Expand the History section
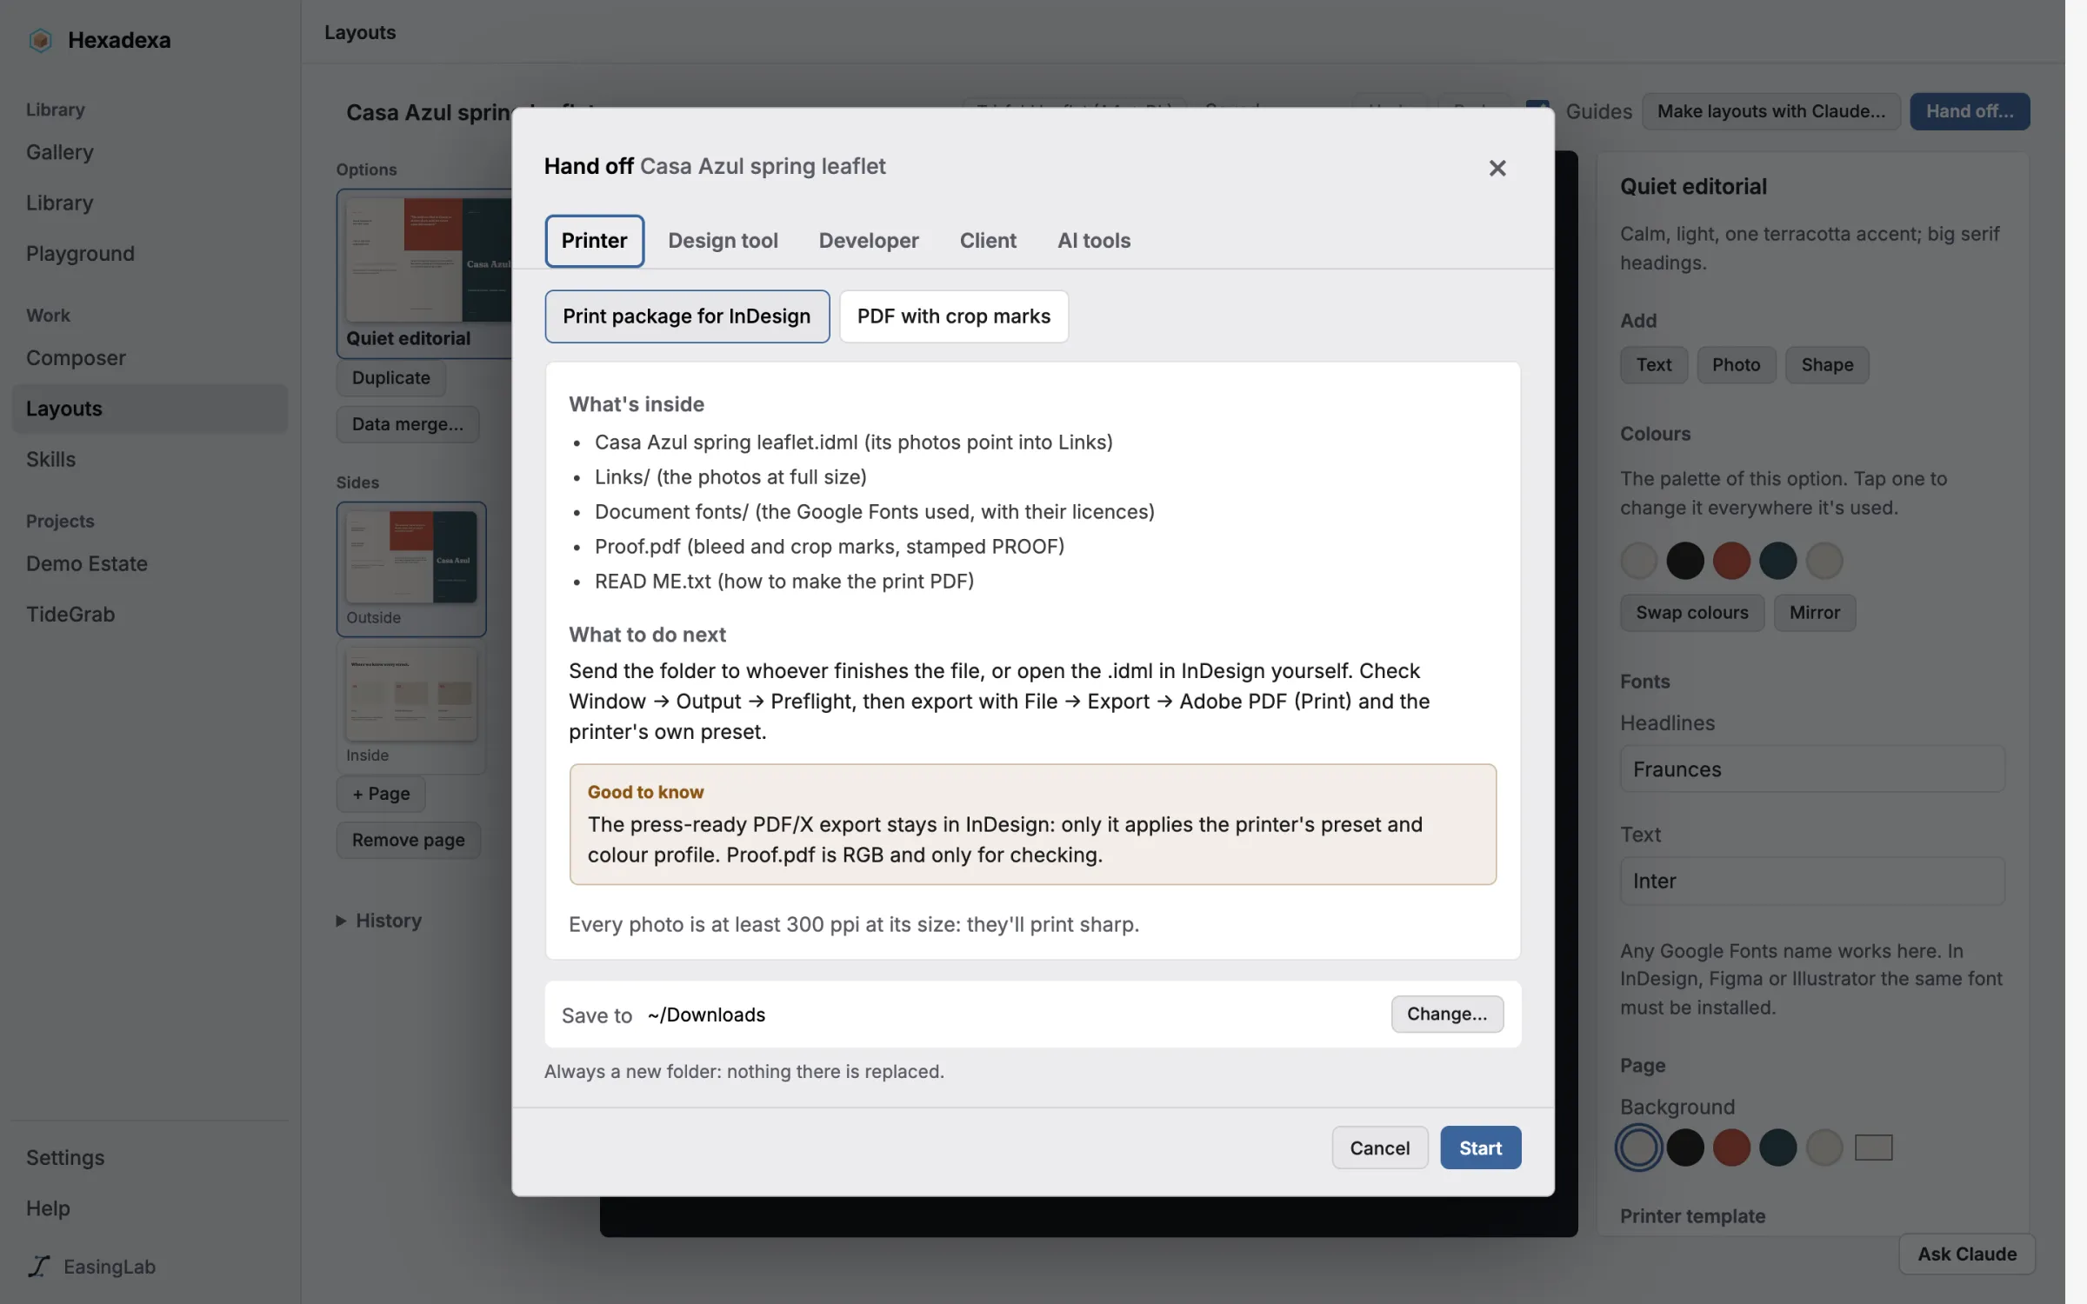 point(379,921)
